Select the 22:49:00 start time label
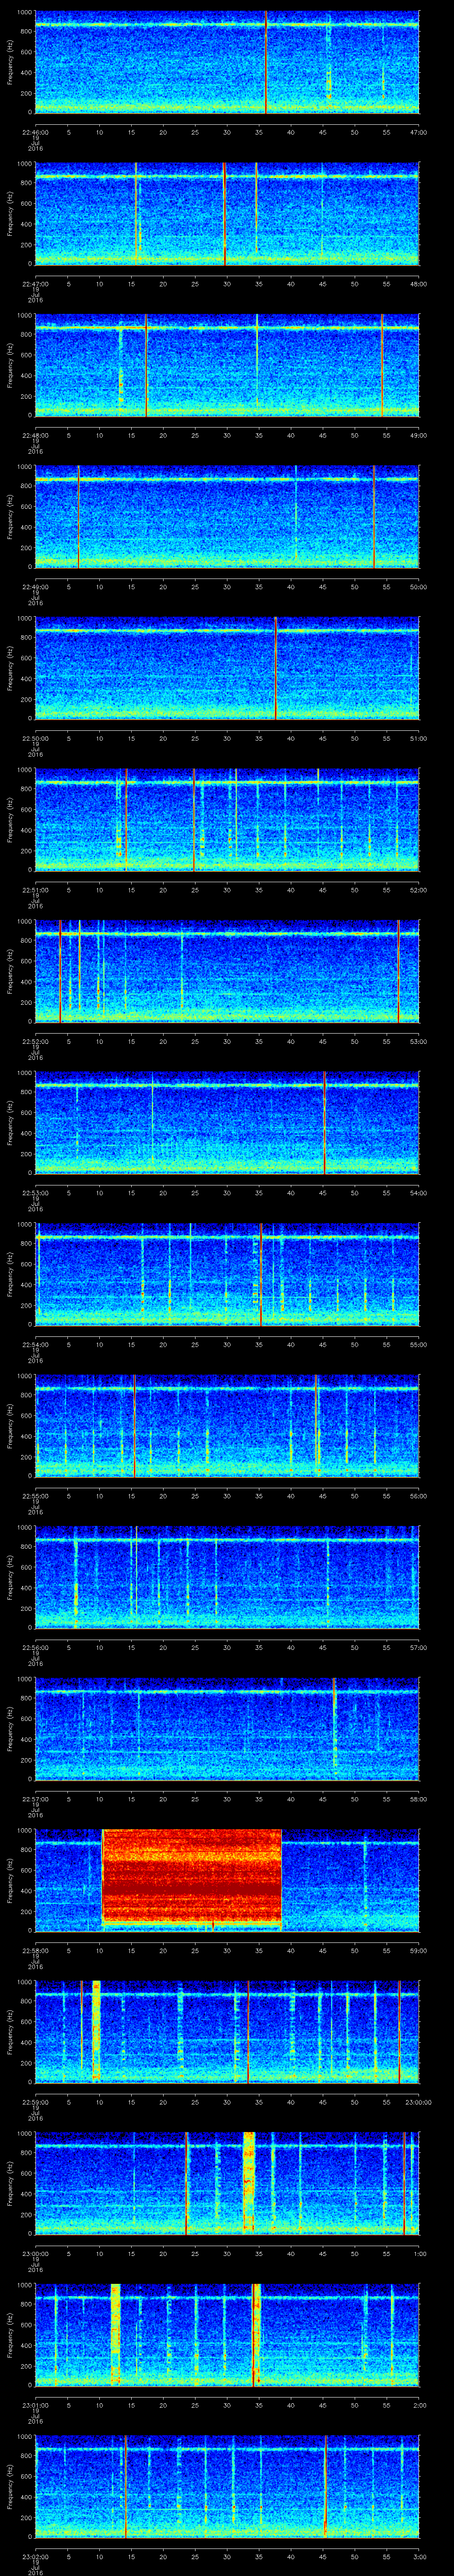The image size is (454, 2576). tap(36, 587)
